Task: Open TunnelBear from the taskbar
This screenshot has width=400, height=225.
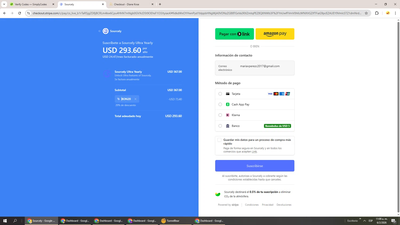Action: [175, 221]
